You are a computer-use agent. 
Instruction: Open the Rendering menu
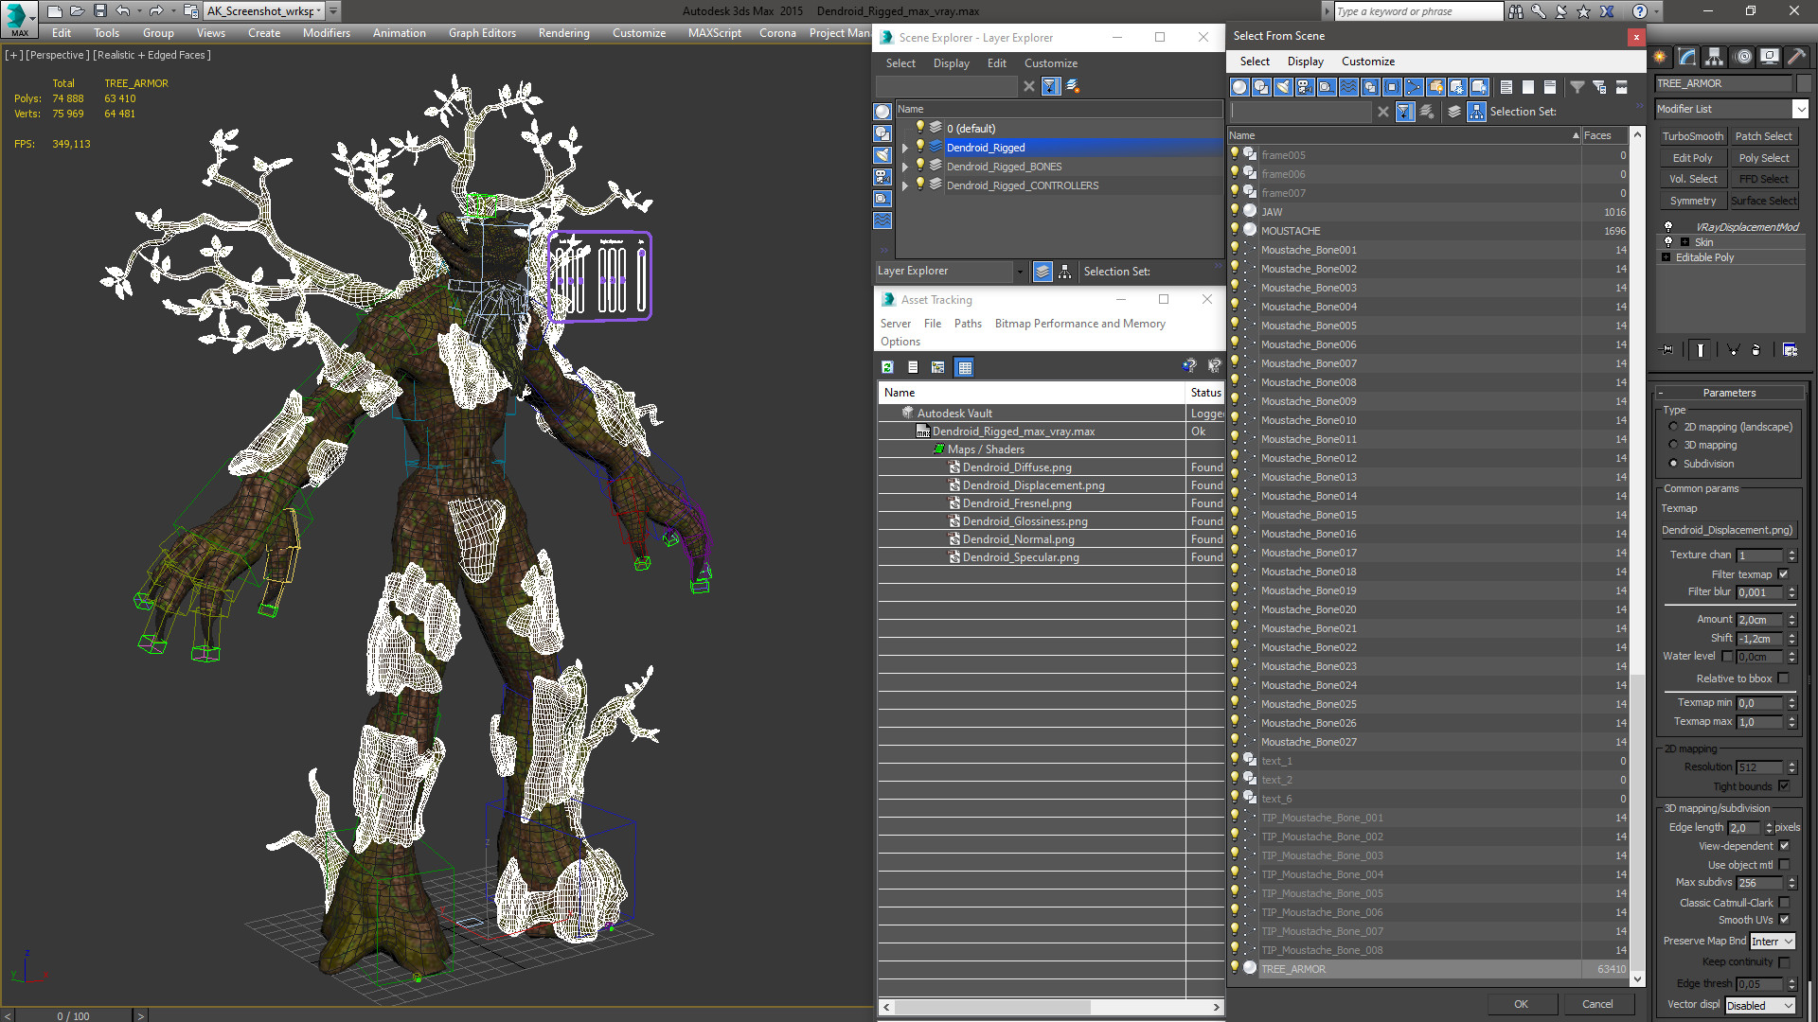(x=564, y=33)
